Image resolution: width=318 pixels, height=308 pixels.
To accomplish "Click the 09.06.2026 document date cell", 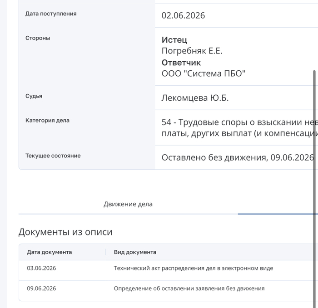I will click(x=41, y=288).
